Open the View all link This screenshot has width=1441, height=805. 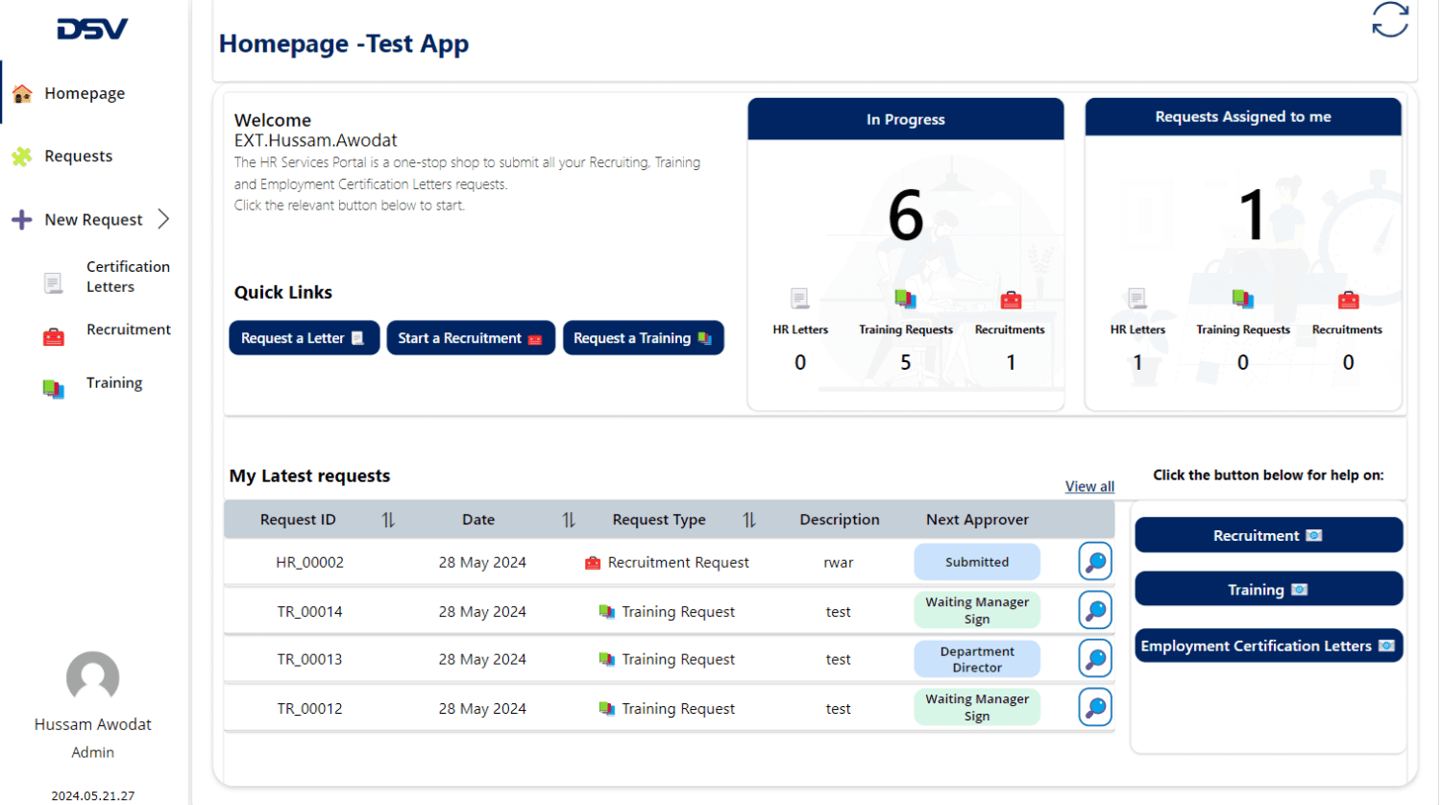1089,486
